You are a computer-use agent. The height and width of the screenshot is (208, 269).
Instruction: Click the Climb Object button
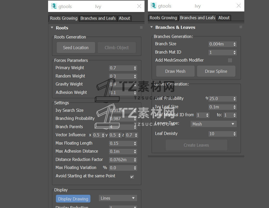pos(117,48)
